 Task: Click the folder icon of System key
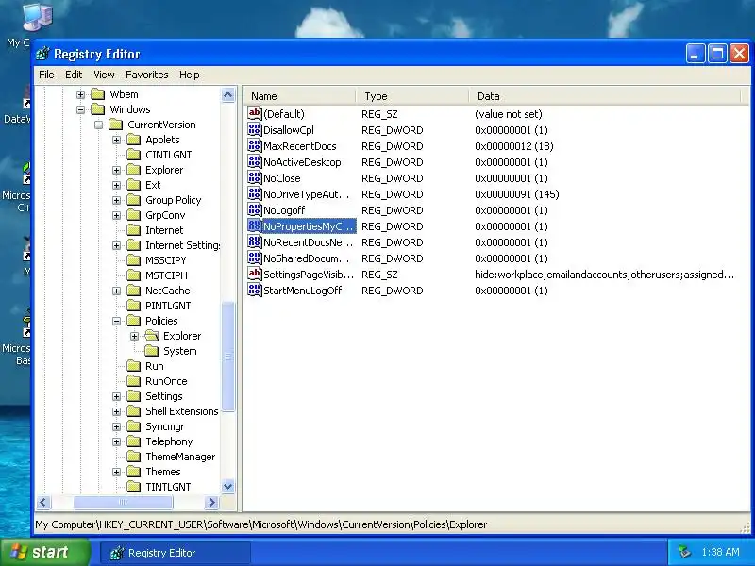pyautogui.click(x=151, y=351)
